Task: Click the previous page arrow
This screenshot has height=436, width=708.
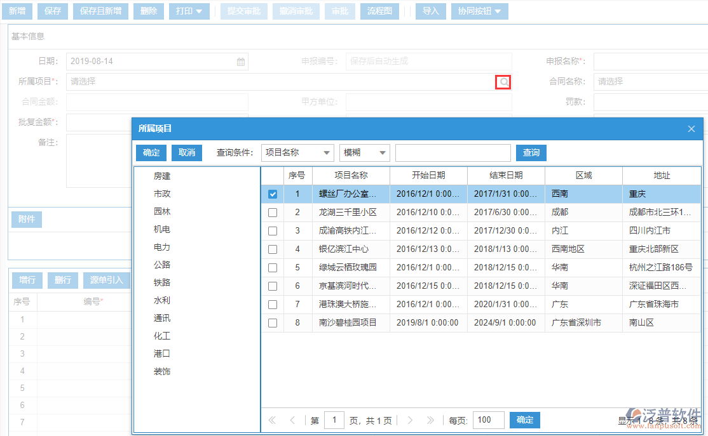Action: point(292,420)
